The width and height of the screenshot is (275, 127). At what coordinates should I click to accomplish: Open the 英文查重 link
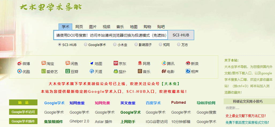click(128, 103)
